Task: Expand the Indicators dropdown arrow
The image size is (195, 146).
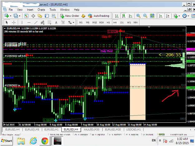Action: 179,16
